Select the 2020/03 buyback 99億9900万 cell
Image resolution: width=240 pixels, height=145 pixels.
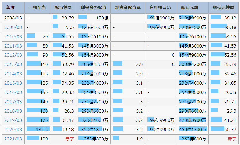point(161,130)
